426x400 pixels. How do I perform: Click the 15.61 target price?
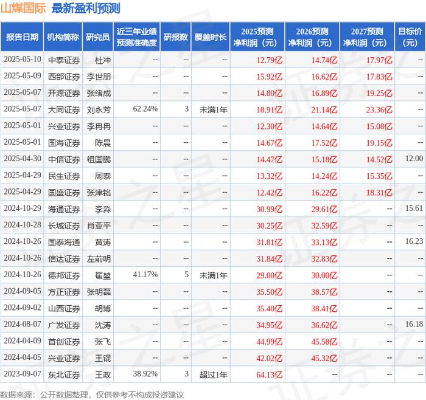coord(414,208)
